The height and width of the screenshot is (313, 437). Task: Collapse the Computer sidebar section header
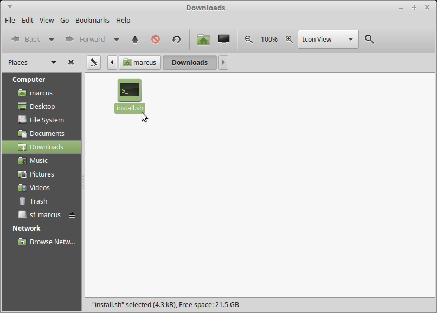point(29,80)
